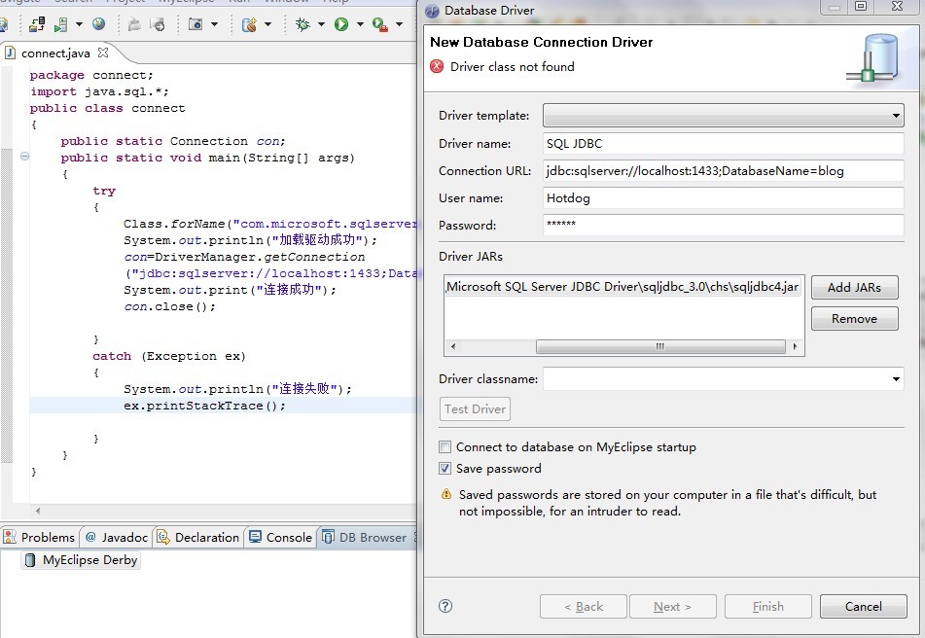Click the Run External Tools toolbox icon
Viewport: 925px width, 638px height.
380,24
